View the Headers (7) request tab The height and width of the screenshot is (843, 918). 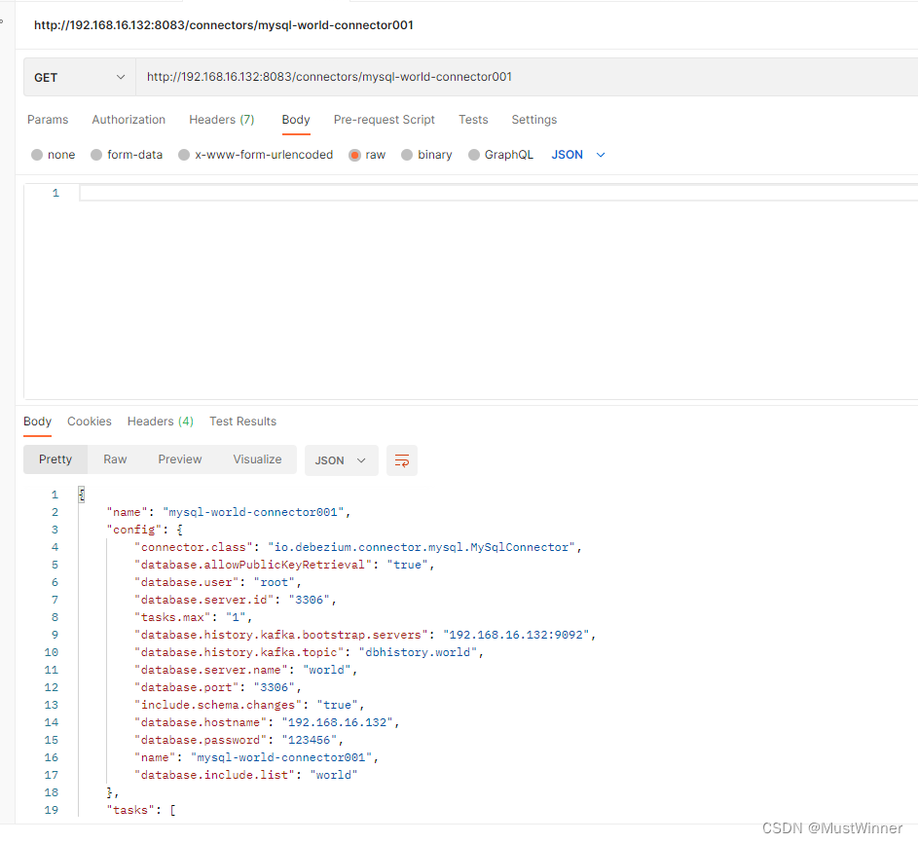[x=221, y=120]
